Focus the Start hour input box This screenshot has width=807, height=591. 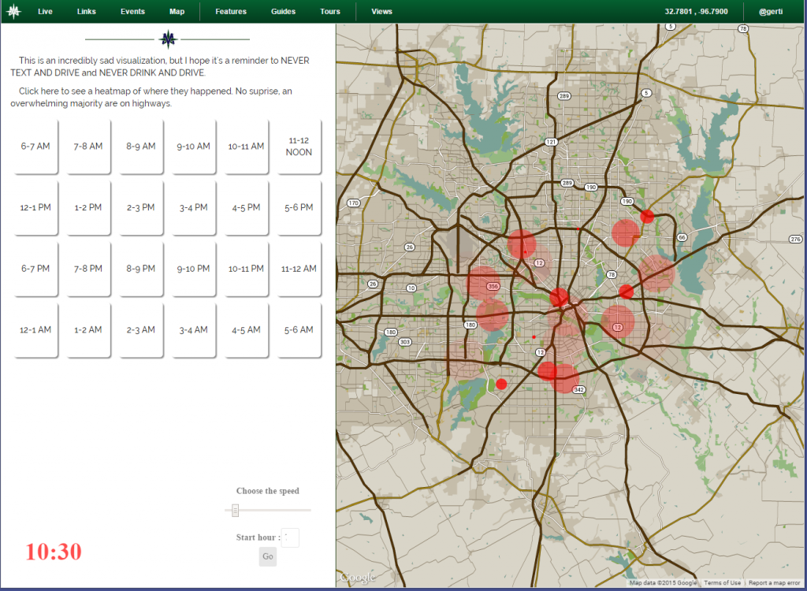tap(290, 538)
